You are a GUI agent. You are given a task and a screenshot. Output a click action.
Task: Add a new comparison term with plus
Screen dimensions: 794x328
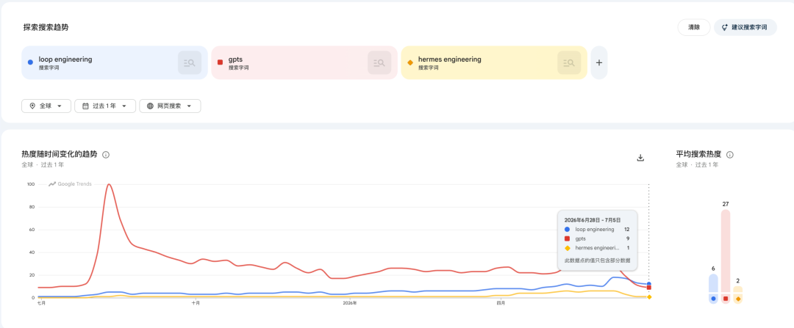599,62
